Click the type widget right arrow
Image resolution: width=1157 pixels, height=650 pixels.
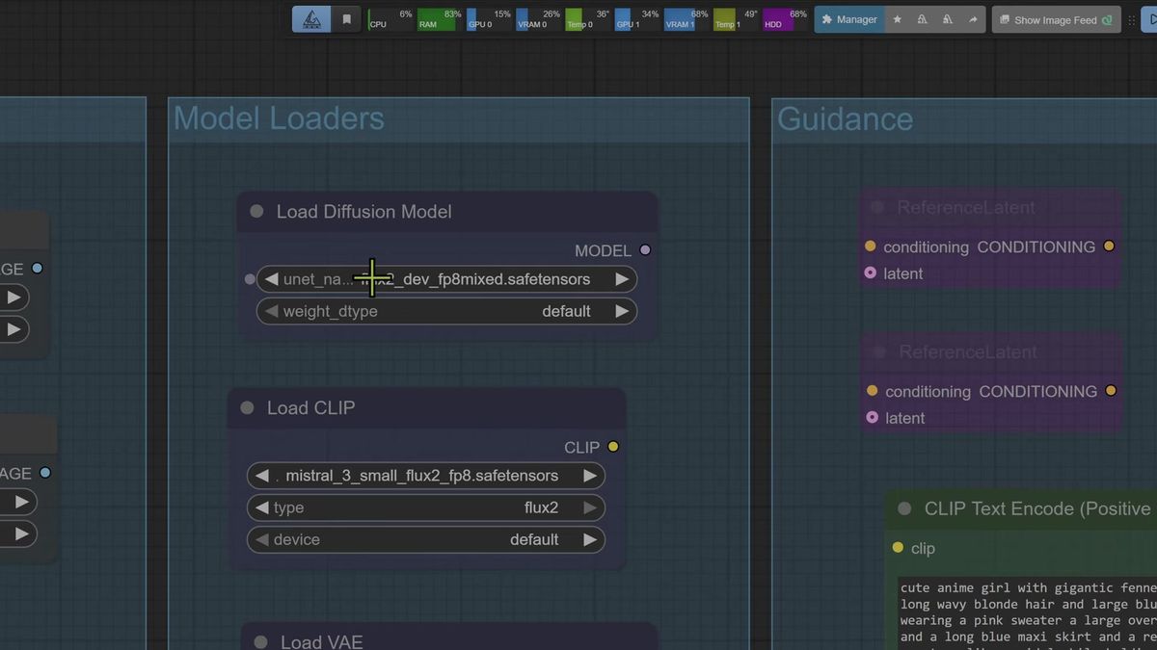tap(589, 507)
